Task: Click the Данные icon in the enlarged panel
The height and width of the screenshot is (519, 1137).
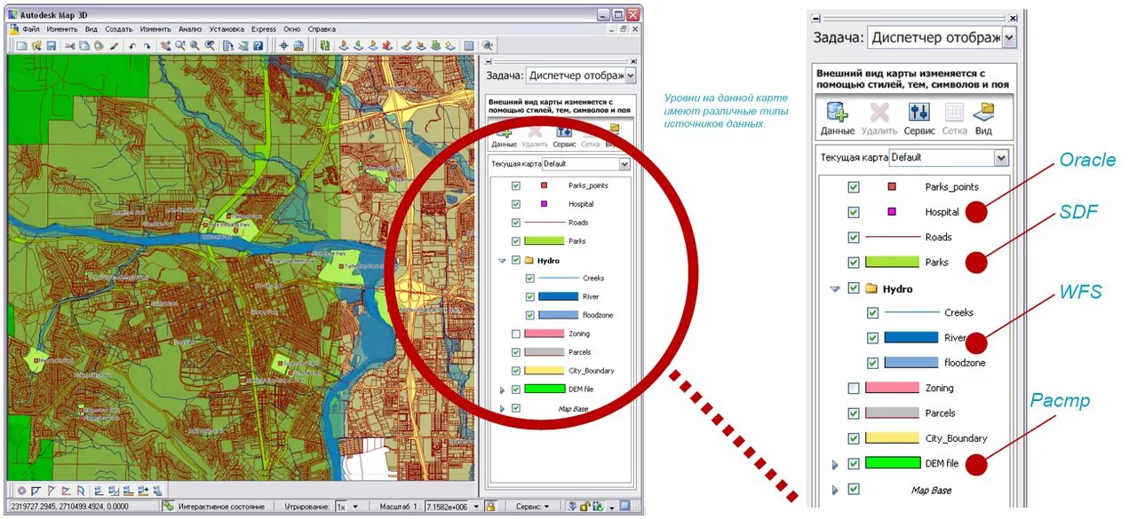Action: coord(837,113)
